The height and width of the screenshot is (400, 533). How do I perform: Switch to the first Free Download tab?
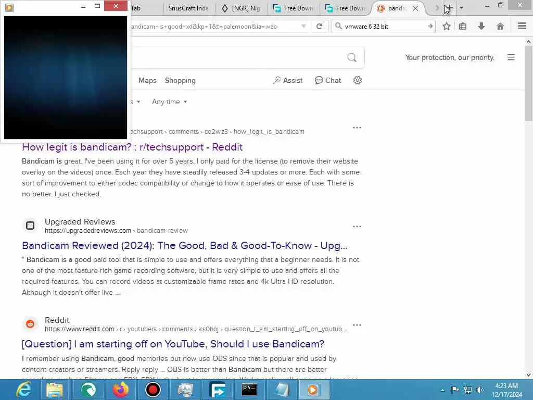coord(294,8)
